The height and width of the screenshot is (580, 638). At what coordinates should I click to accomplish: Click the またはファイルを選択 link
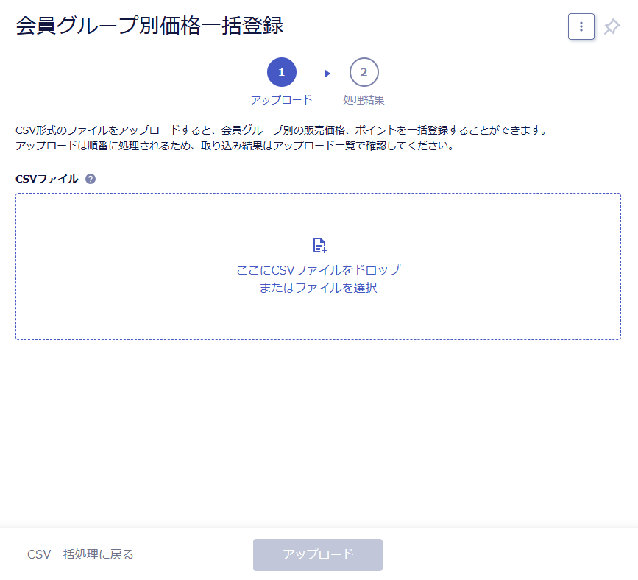point(318,288)
